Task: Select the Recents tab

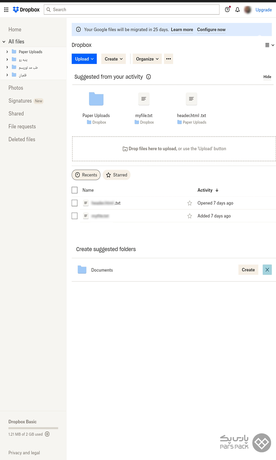Action: (x=86, y=175)
